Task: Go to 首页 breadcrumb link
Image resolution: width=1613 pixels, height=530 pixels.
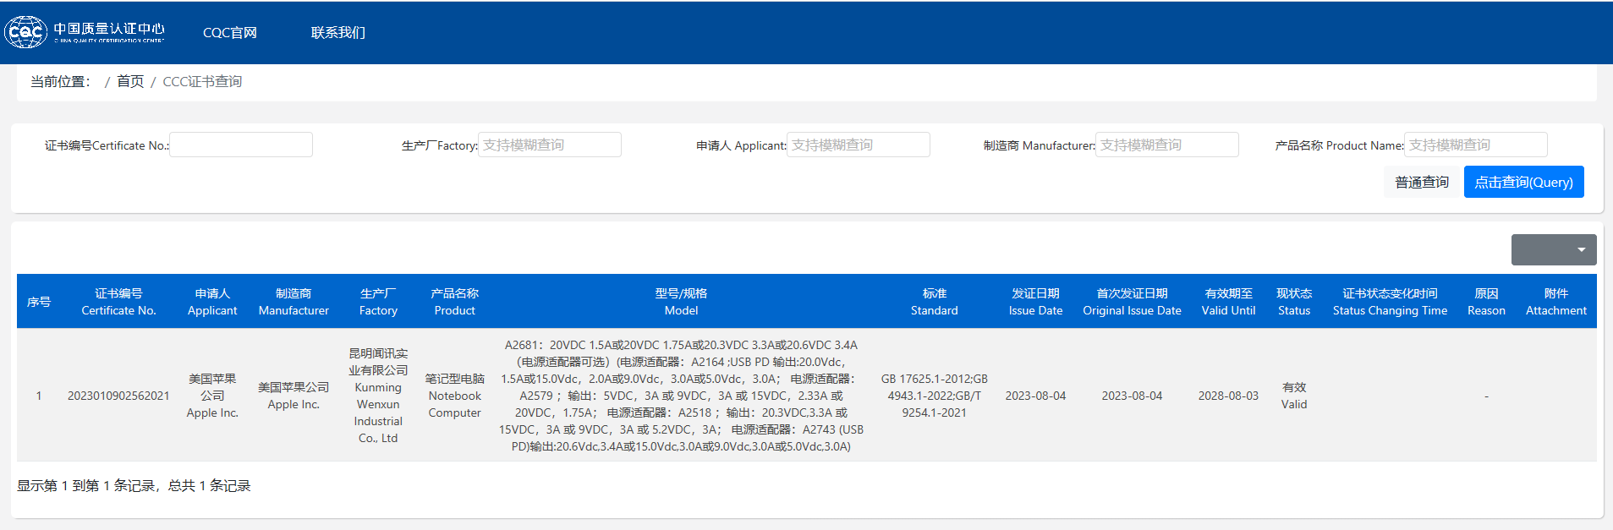Action: 130,81
